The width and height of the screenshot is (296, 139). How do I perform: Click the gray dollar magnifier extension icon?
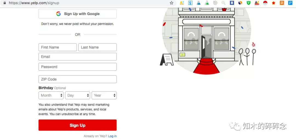224,3
